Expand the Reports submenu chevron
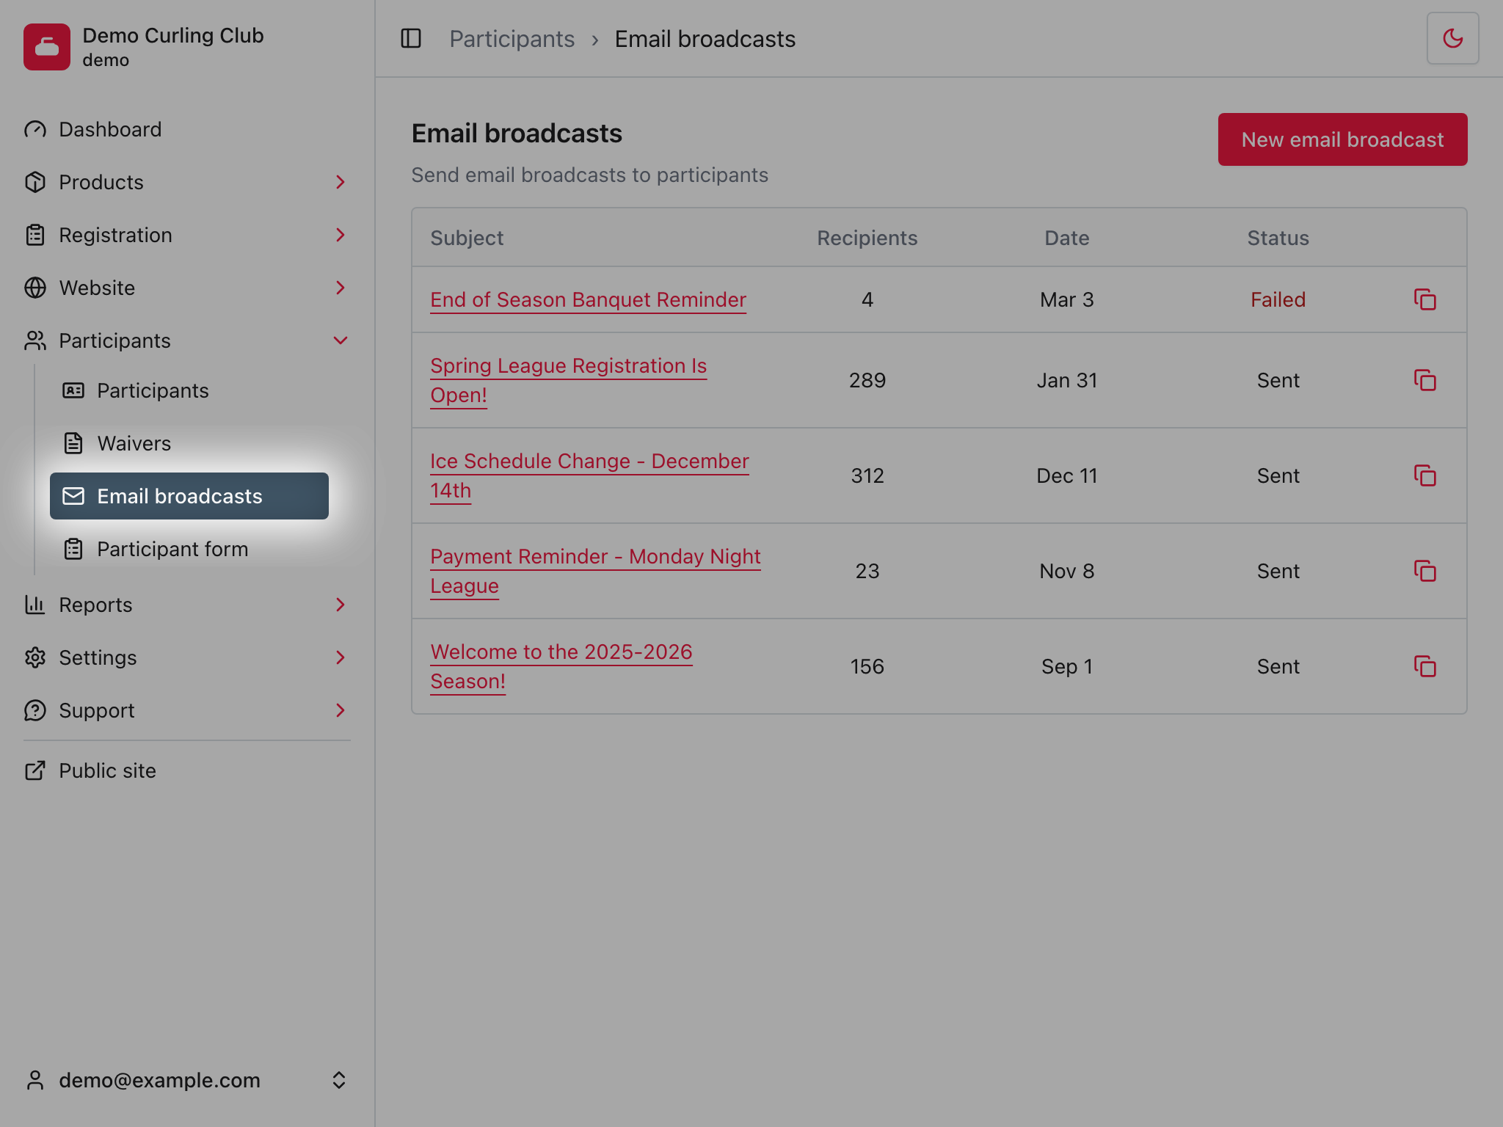The width and height of the screenshot is (1503, 1127). (x=340, y=605)
